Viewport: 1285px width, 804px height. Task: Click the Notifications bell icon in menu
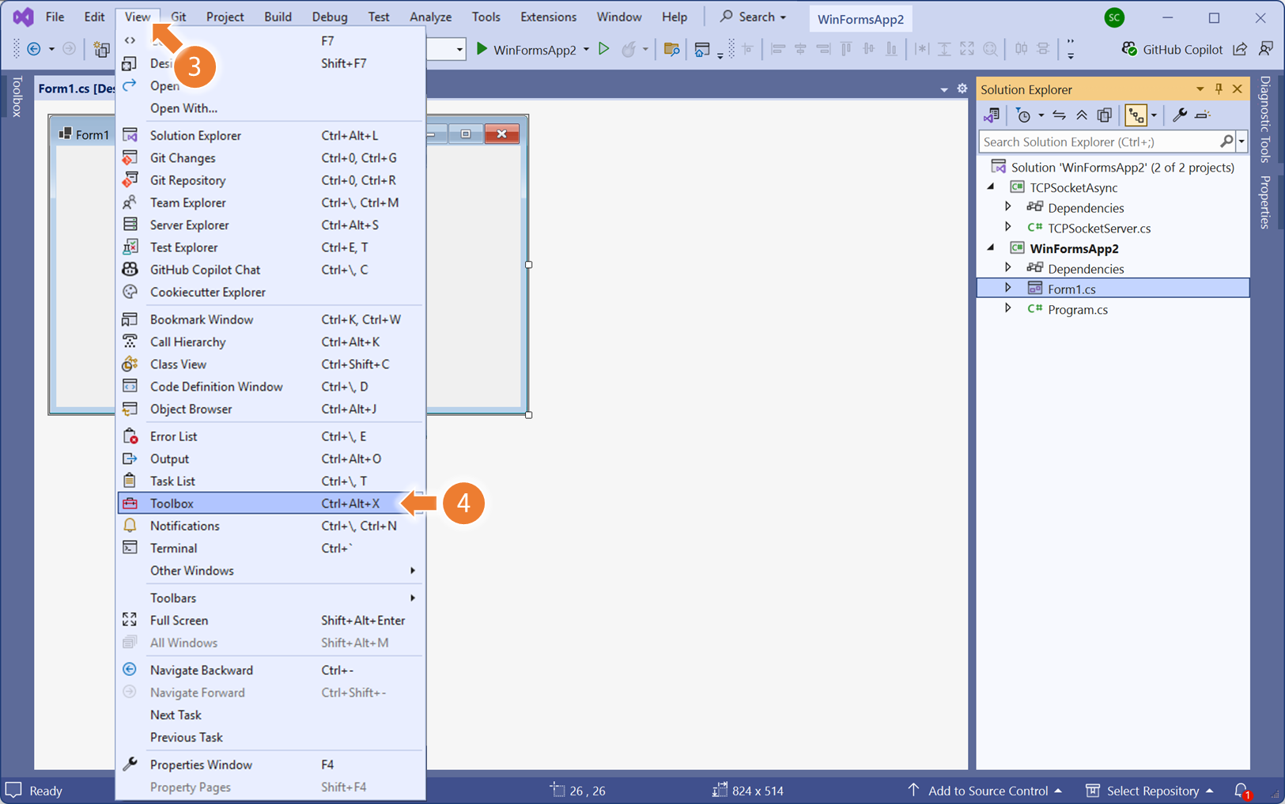pos(130,526)
